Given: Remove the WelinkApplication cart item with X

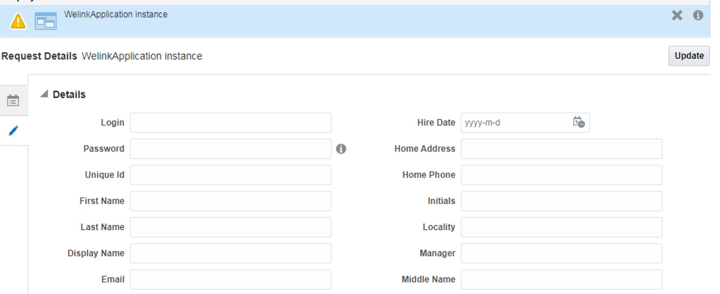Looking at the screenshot, I should 677,15.
